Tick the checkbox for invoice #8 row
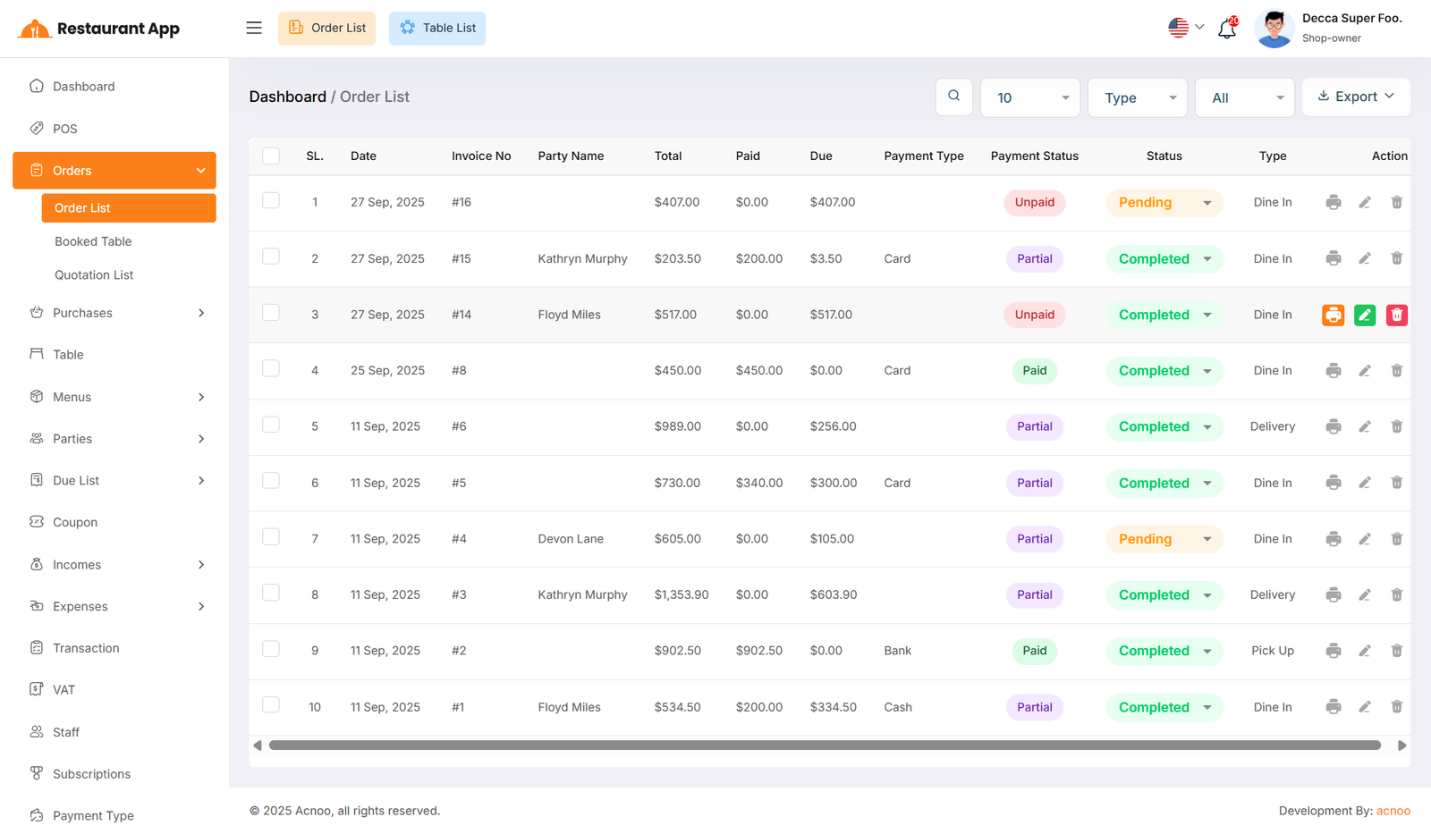Screen dimensions: 1431x834 tap(271, 369)
